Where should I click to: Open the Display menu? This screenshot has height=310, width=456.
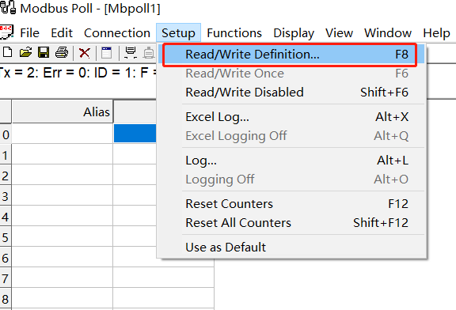[x=294, y=33]
